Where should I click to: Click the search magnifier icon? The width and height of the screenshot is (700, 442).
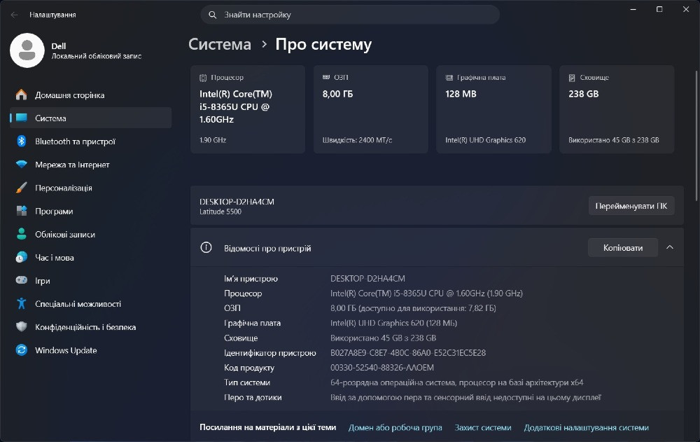tap(213, 15)
